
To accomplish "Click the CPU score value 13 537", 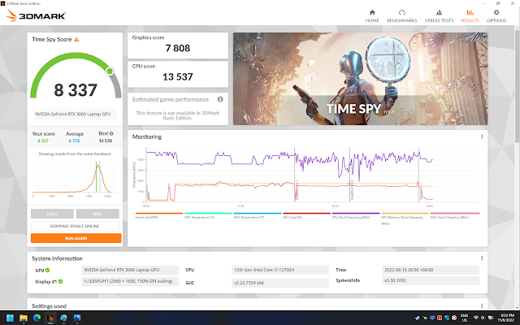I will (x=178, y=77).
